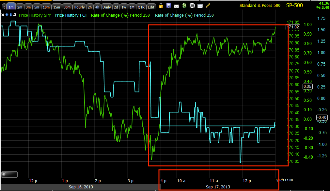Click the floppy disk save icon
Viewport: 330px width, 191px height.
coord(168,6)
